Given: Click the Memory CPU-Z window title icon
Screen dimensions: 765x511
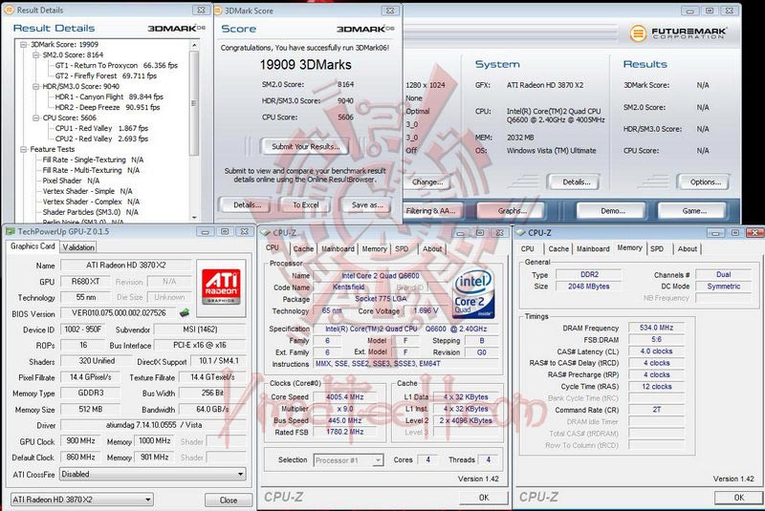Looking at the screenshot, I should coord(521,233).
